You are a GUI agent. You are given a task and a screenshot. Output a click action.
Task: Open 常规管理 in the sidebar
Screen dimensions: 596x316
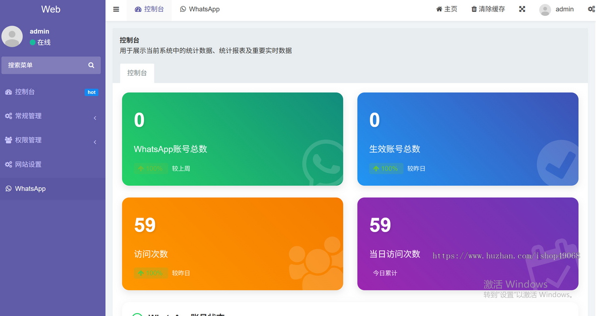click(53, 116)
